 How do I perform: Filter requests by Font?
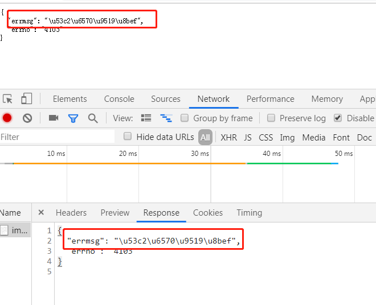click(341, 138)
